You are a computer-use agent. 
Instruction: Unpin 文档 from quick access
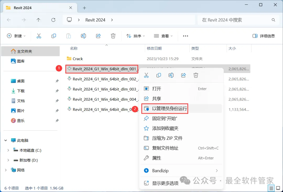tap(57, 101)
